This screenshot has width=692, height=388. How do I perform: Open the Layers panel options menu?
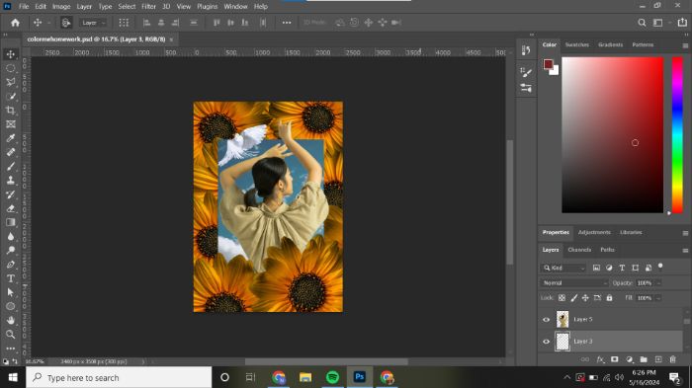[x=685, y=251]
